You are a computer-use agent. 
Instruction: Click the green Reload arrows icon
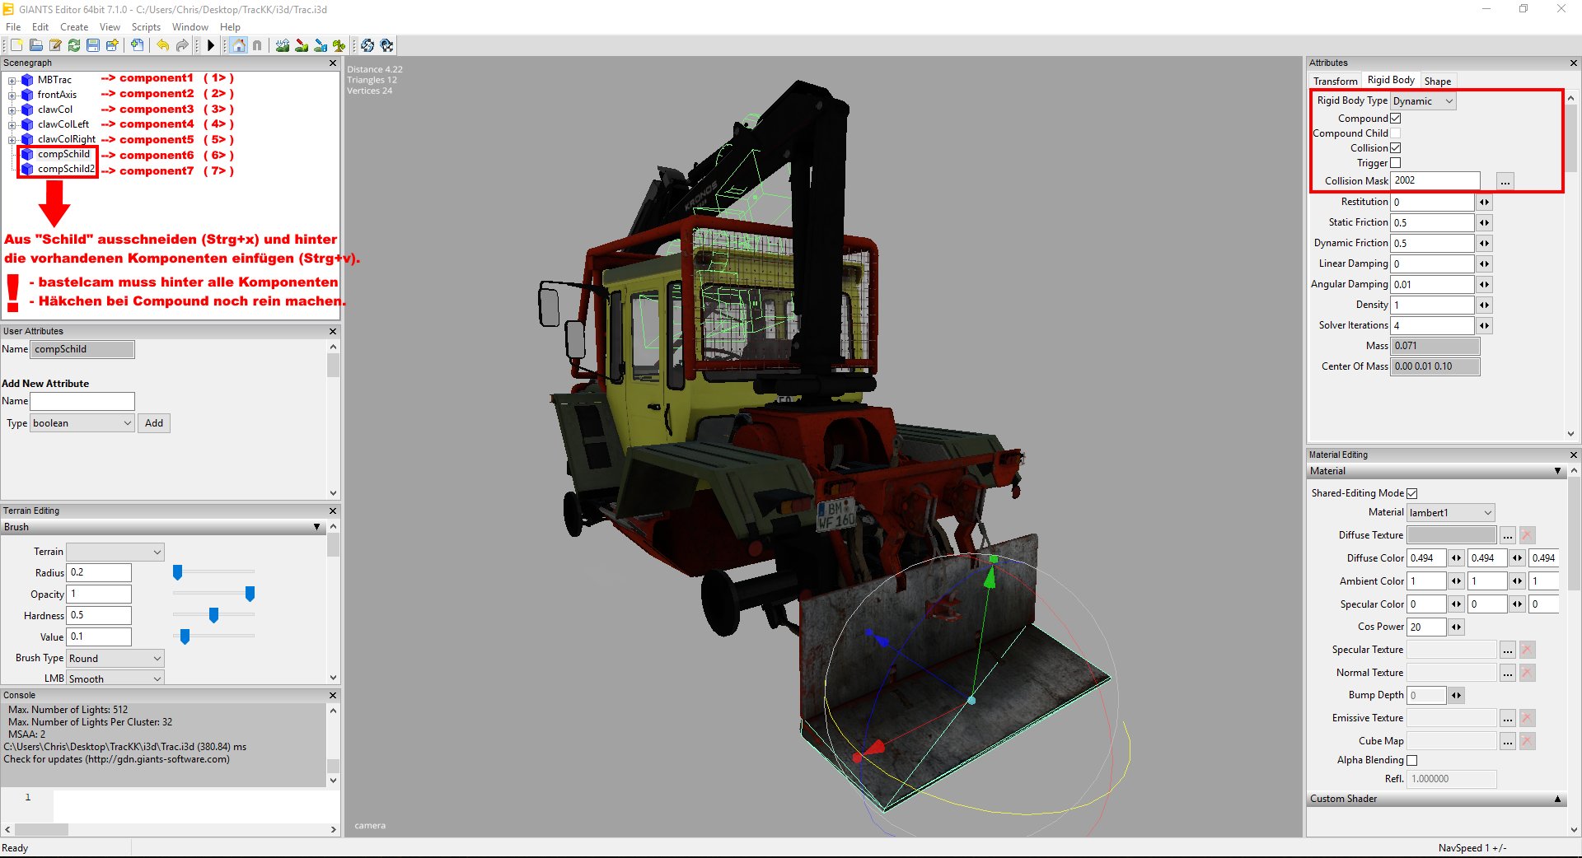pos(74,45)
